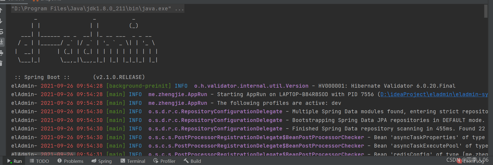The image size is (493, 165).
Task: Open the Spring tool window
Action: click(x=102, y=161)
